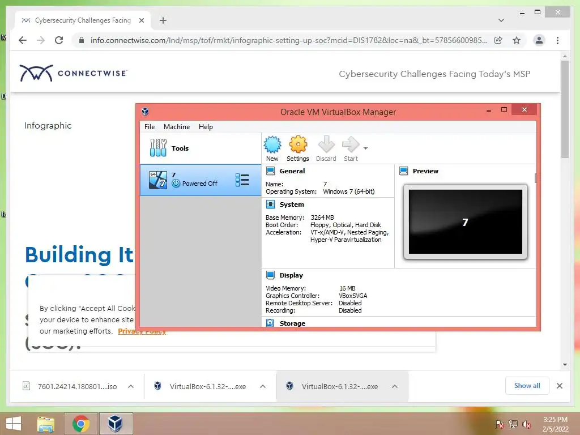Click the Action Center flag tray icon
Image resolution: width=580 pixels, height=435 pixels.
[500, 424]
